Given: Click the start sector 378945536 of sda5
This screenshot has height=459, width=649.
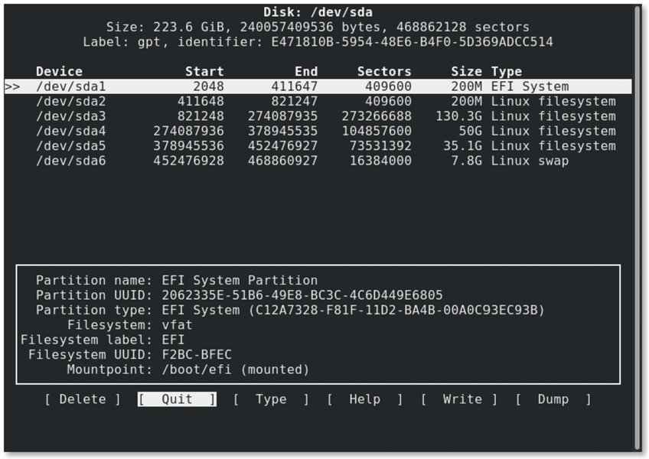Looking at the screenshot, I should click(x=189, y=145).
